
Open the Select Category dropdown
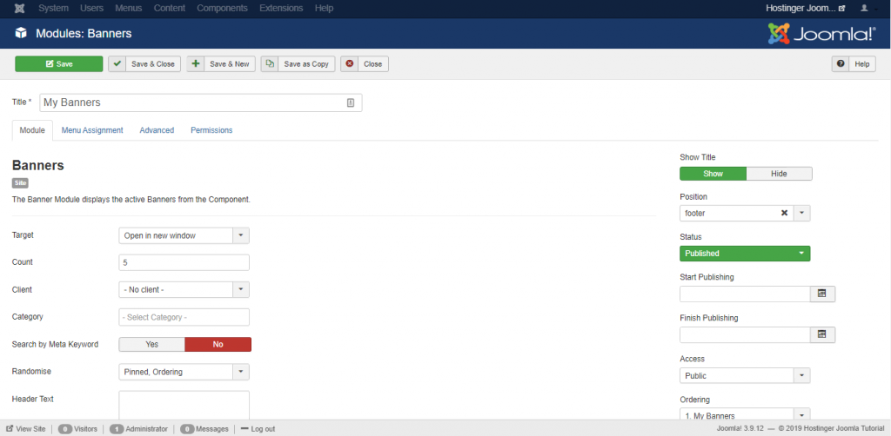[x=184, y=317]
